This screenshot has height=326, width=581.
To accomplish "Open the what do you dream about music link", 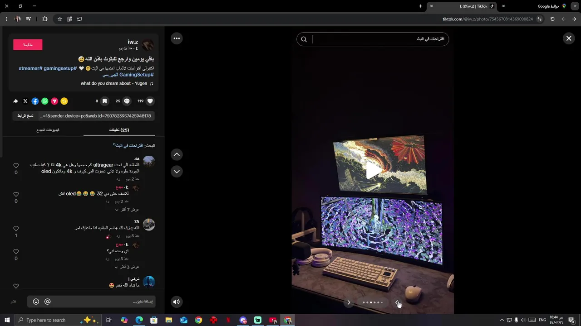I will [114, 83].
